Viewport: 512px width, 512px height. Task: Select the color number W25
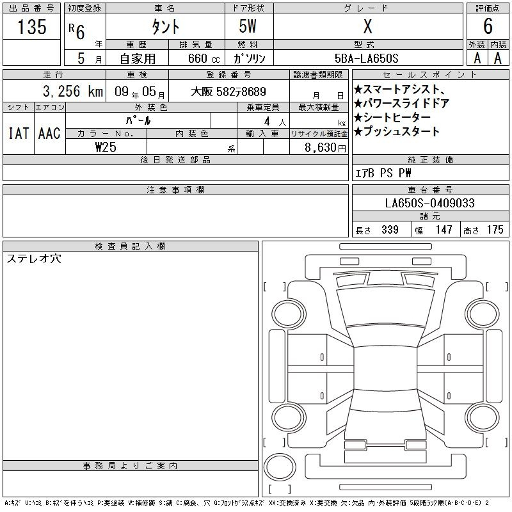pyautogui.click(x=106, y=147)
